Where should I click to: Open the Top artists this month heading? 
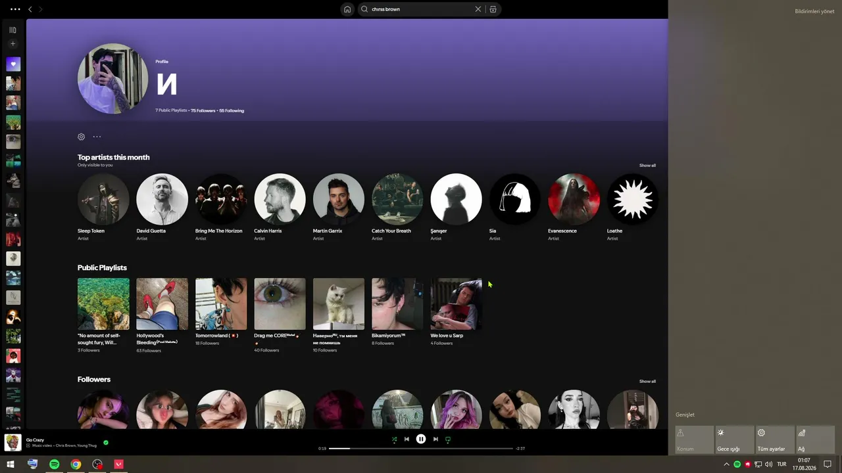(x=113, y=157)
